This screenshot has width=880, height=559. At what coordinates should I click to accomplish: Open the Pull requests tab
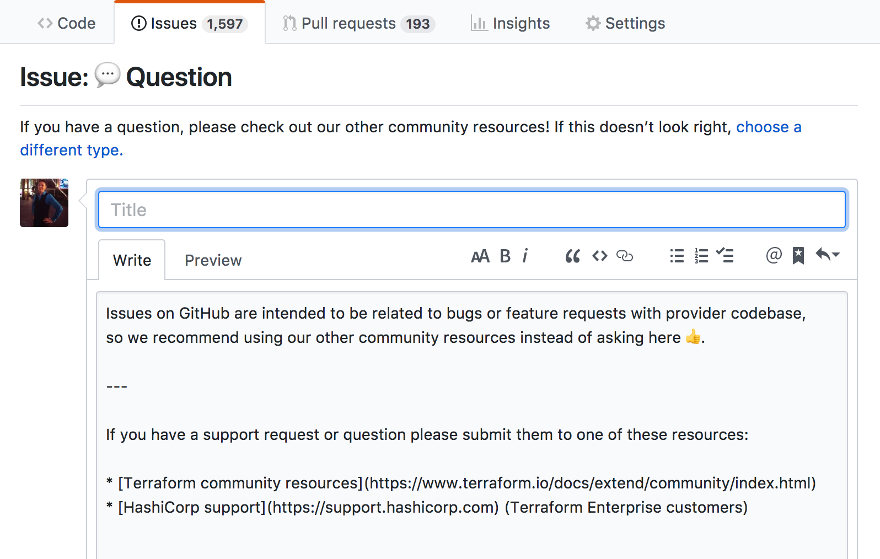click(359, 23)
